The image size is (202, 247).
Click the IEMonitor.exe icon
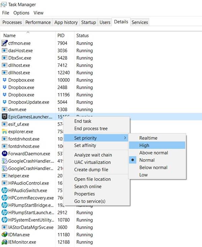[x=5, y=242]
